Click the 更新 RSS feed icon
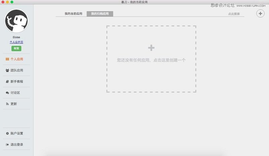The height and width of the screenshot is (156, 269). click(7, 104)
